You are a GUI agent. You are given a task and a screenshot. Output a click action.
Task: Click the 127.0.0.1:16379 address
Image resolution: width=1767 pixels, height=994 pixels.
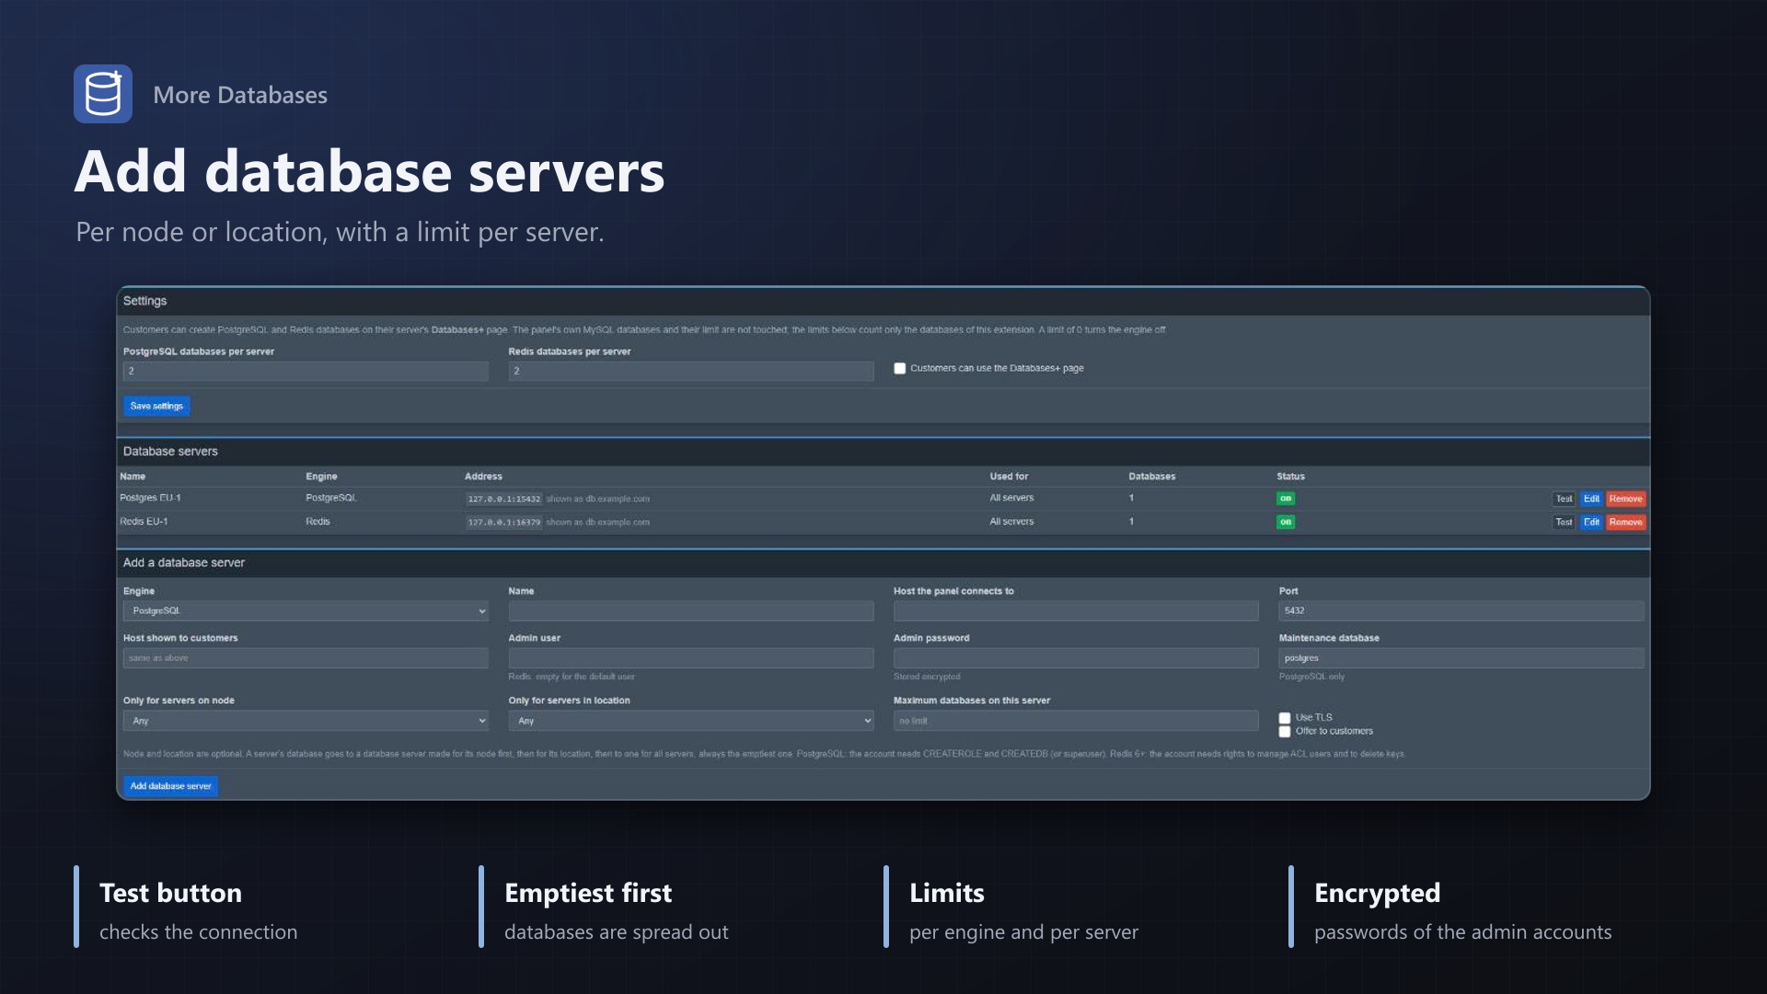point(503,522)
